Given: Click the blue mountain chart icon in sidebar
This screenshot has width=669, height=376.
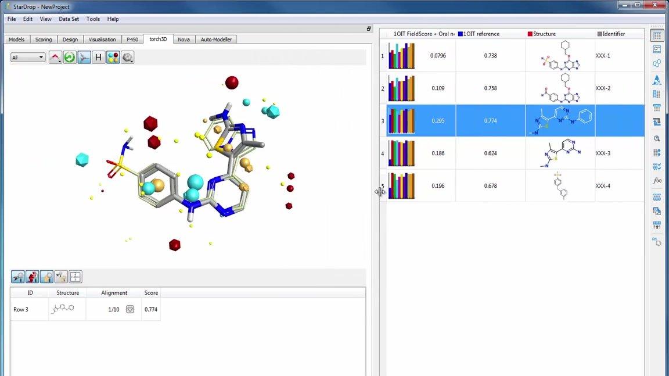Looking at the screenshot, I should (x=657, y=79).
